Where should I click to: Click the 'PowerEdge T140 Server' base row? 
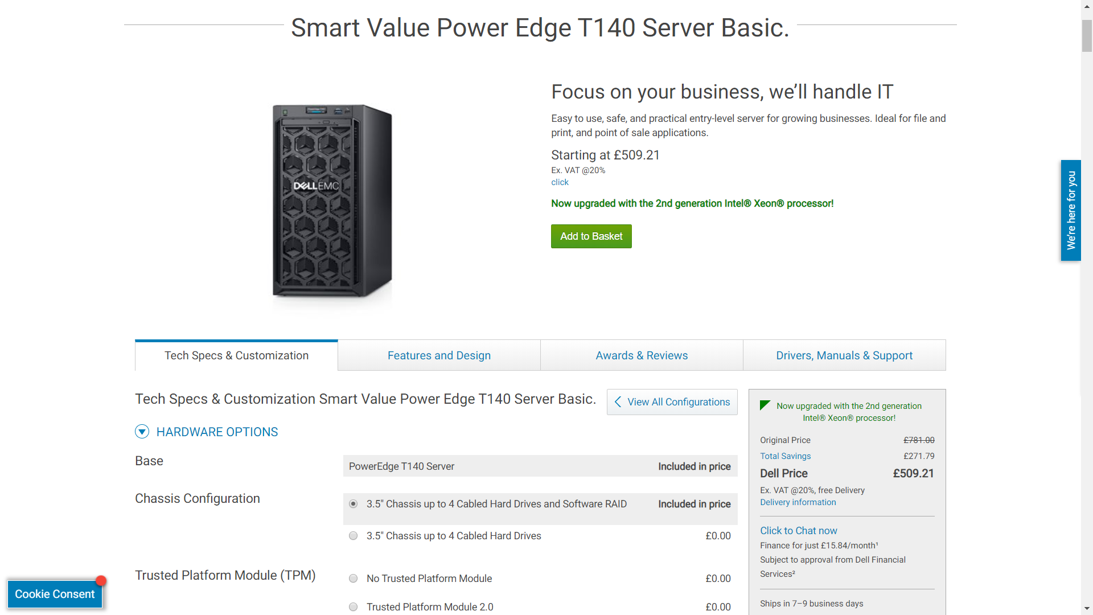pyautogui.click(x=540, y=466)
